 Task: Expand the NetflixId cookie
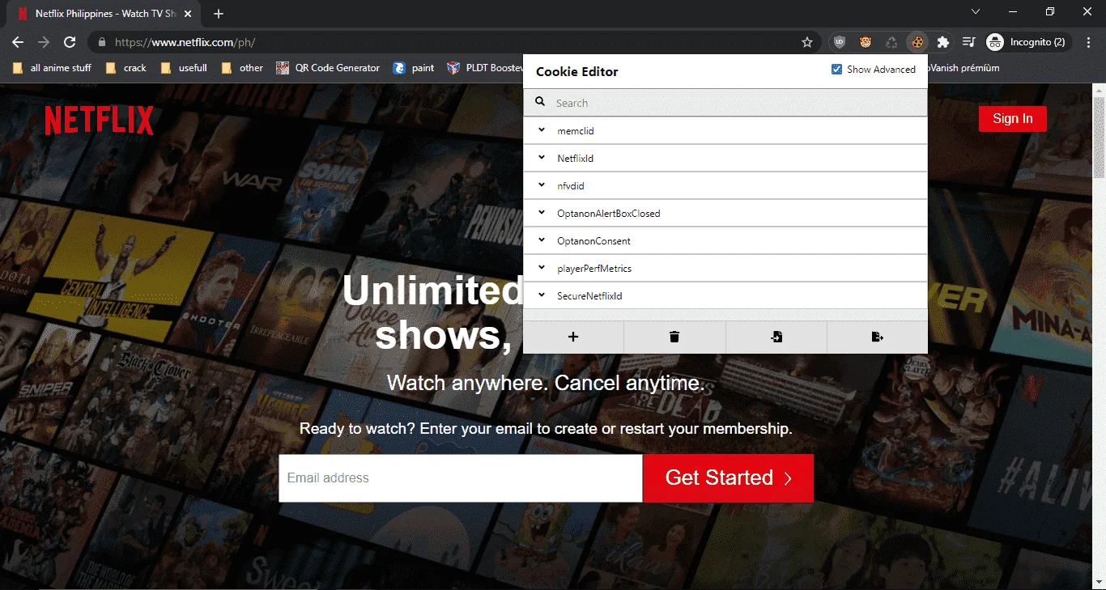click(x=725, y=159)
